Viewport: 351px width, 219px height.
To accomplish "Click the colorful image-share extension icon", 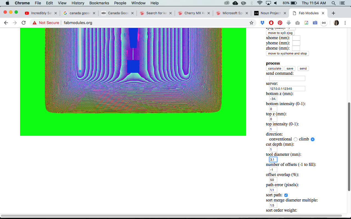I will (306, 23).
